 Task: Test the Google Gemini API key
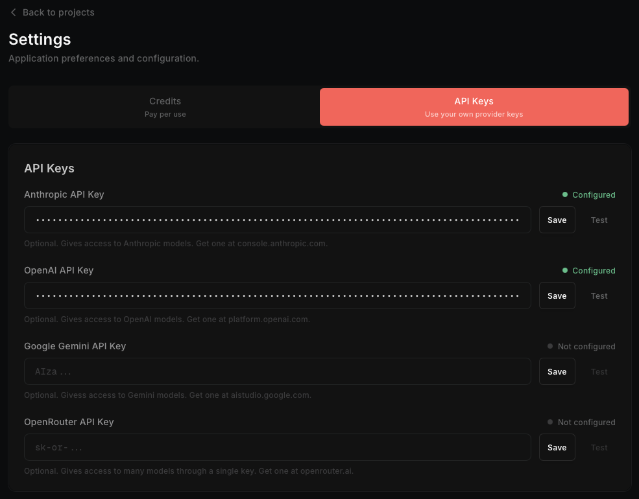599,371
